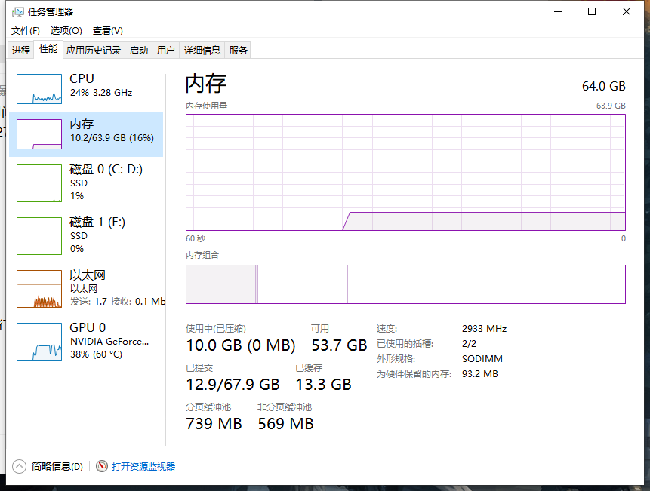The height and width of the screenshot is (491, 650).
Task: Click the 使用中(已压缩) label
Action: click(x=216, y=329)
